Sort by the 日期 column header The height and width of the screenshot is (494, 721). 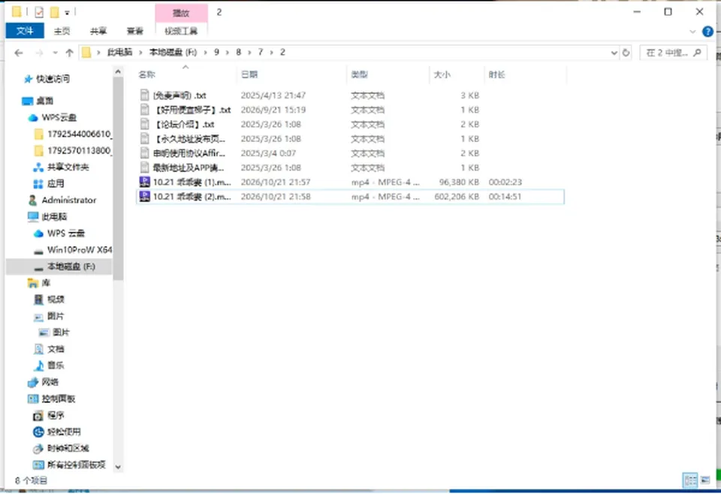[x=292, y=74]
